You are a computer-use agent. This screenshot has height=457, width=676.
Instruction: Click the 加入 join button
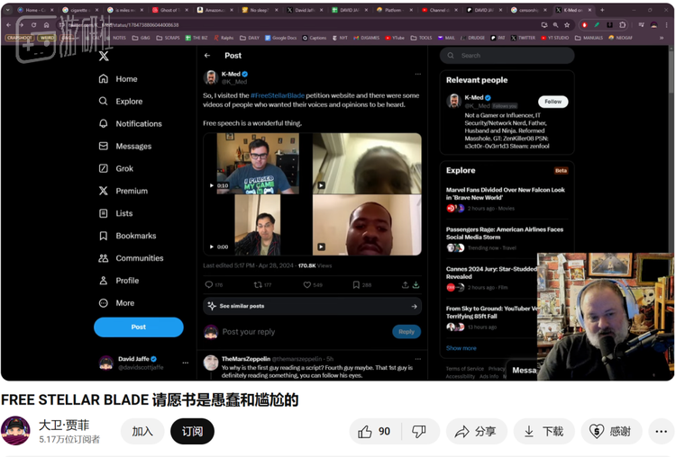pos(142,432)
